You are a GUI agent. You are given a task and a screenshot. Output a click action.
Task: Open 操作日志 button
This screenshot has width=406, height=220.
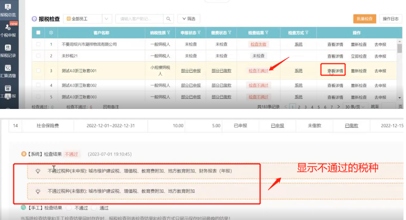coord(391,19)
